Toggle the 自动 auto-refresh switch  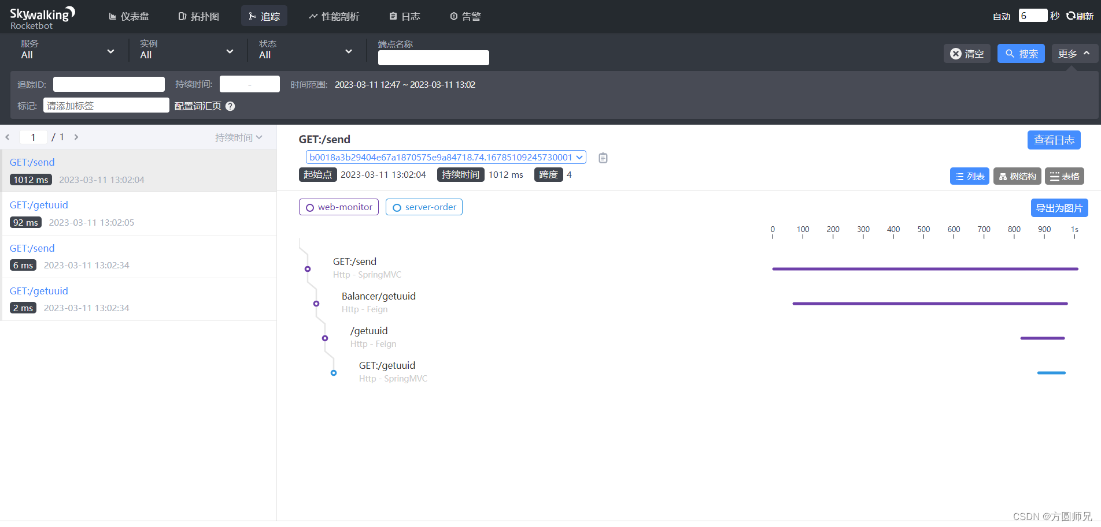1002,16
